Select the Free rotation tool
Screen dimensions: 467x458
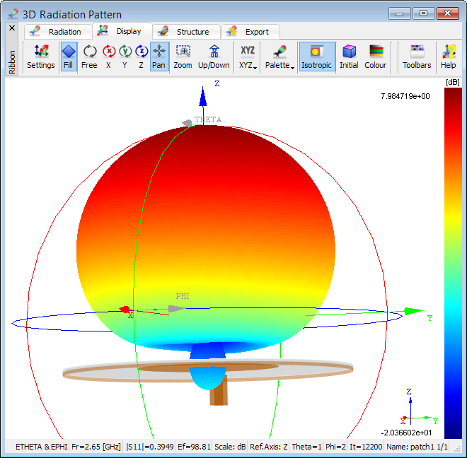point(89,57)
